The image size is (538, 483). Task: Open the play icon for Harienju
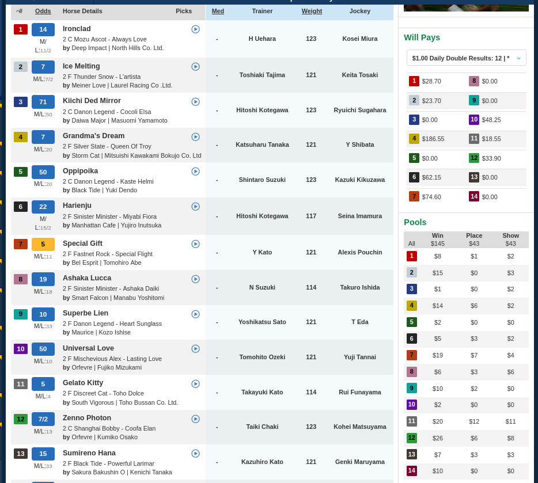point(195,206)
